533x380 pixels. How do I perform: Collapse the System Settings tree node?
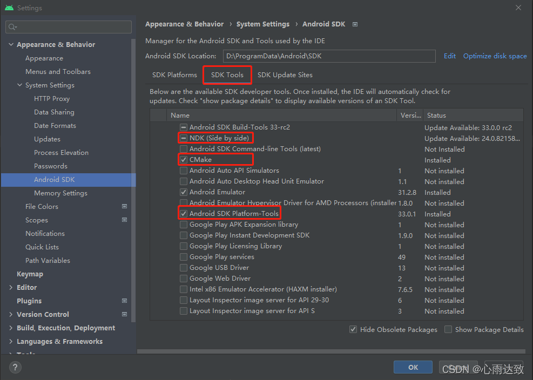pos(20,85)
